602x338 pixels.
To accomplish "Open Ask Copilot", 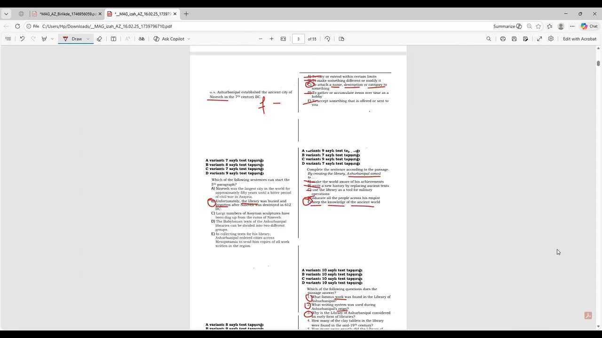I will tap(169, 39).
